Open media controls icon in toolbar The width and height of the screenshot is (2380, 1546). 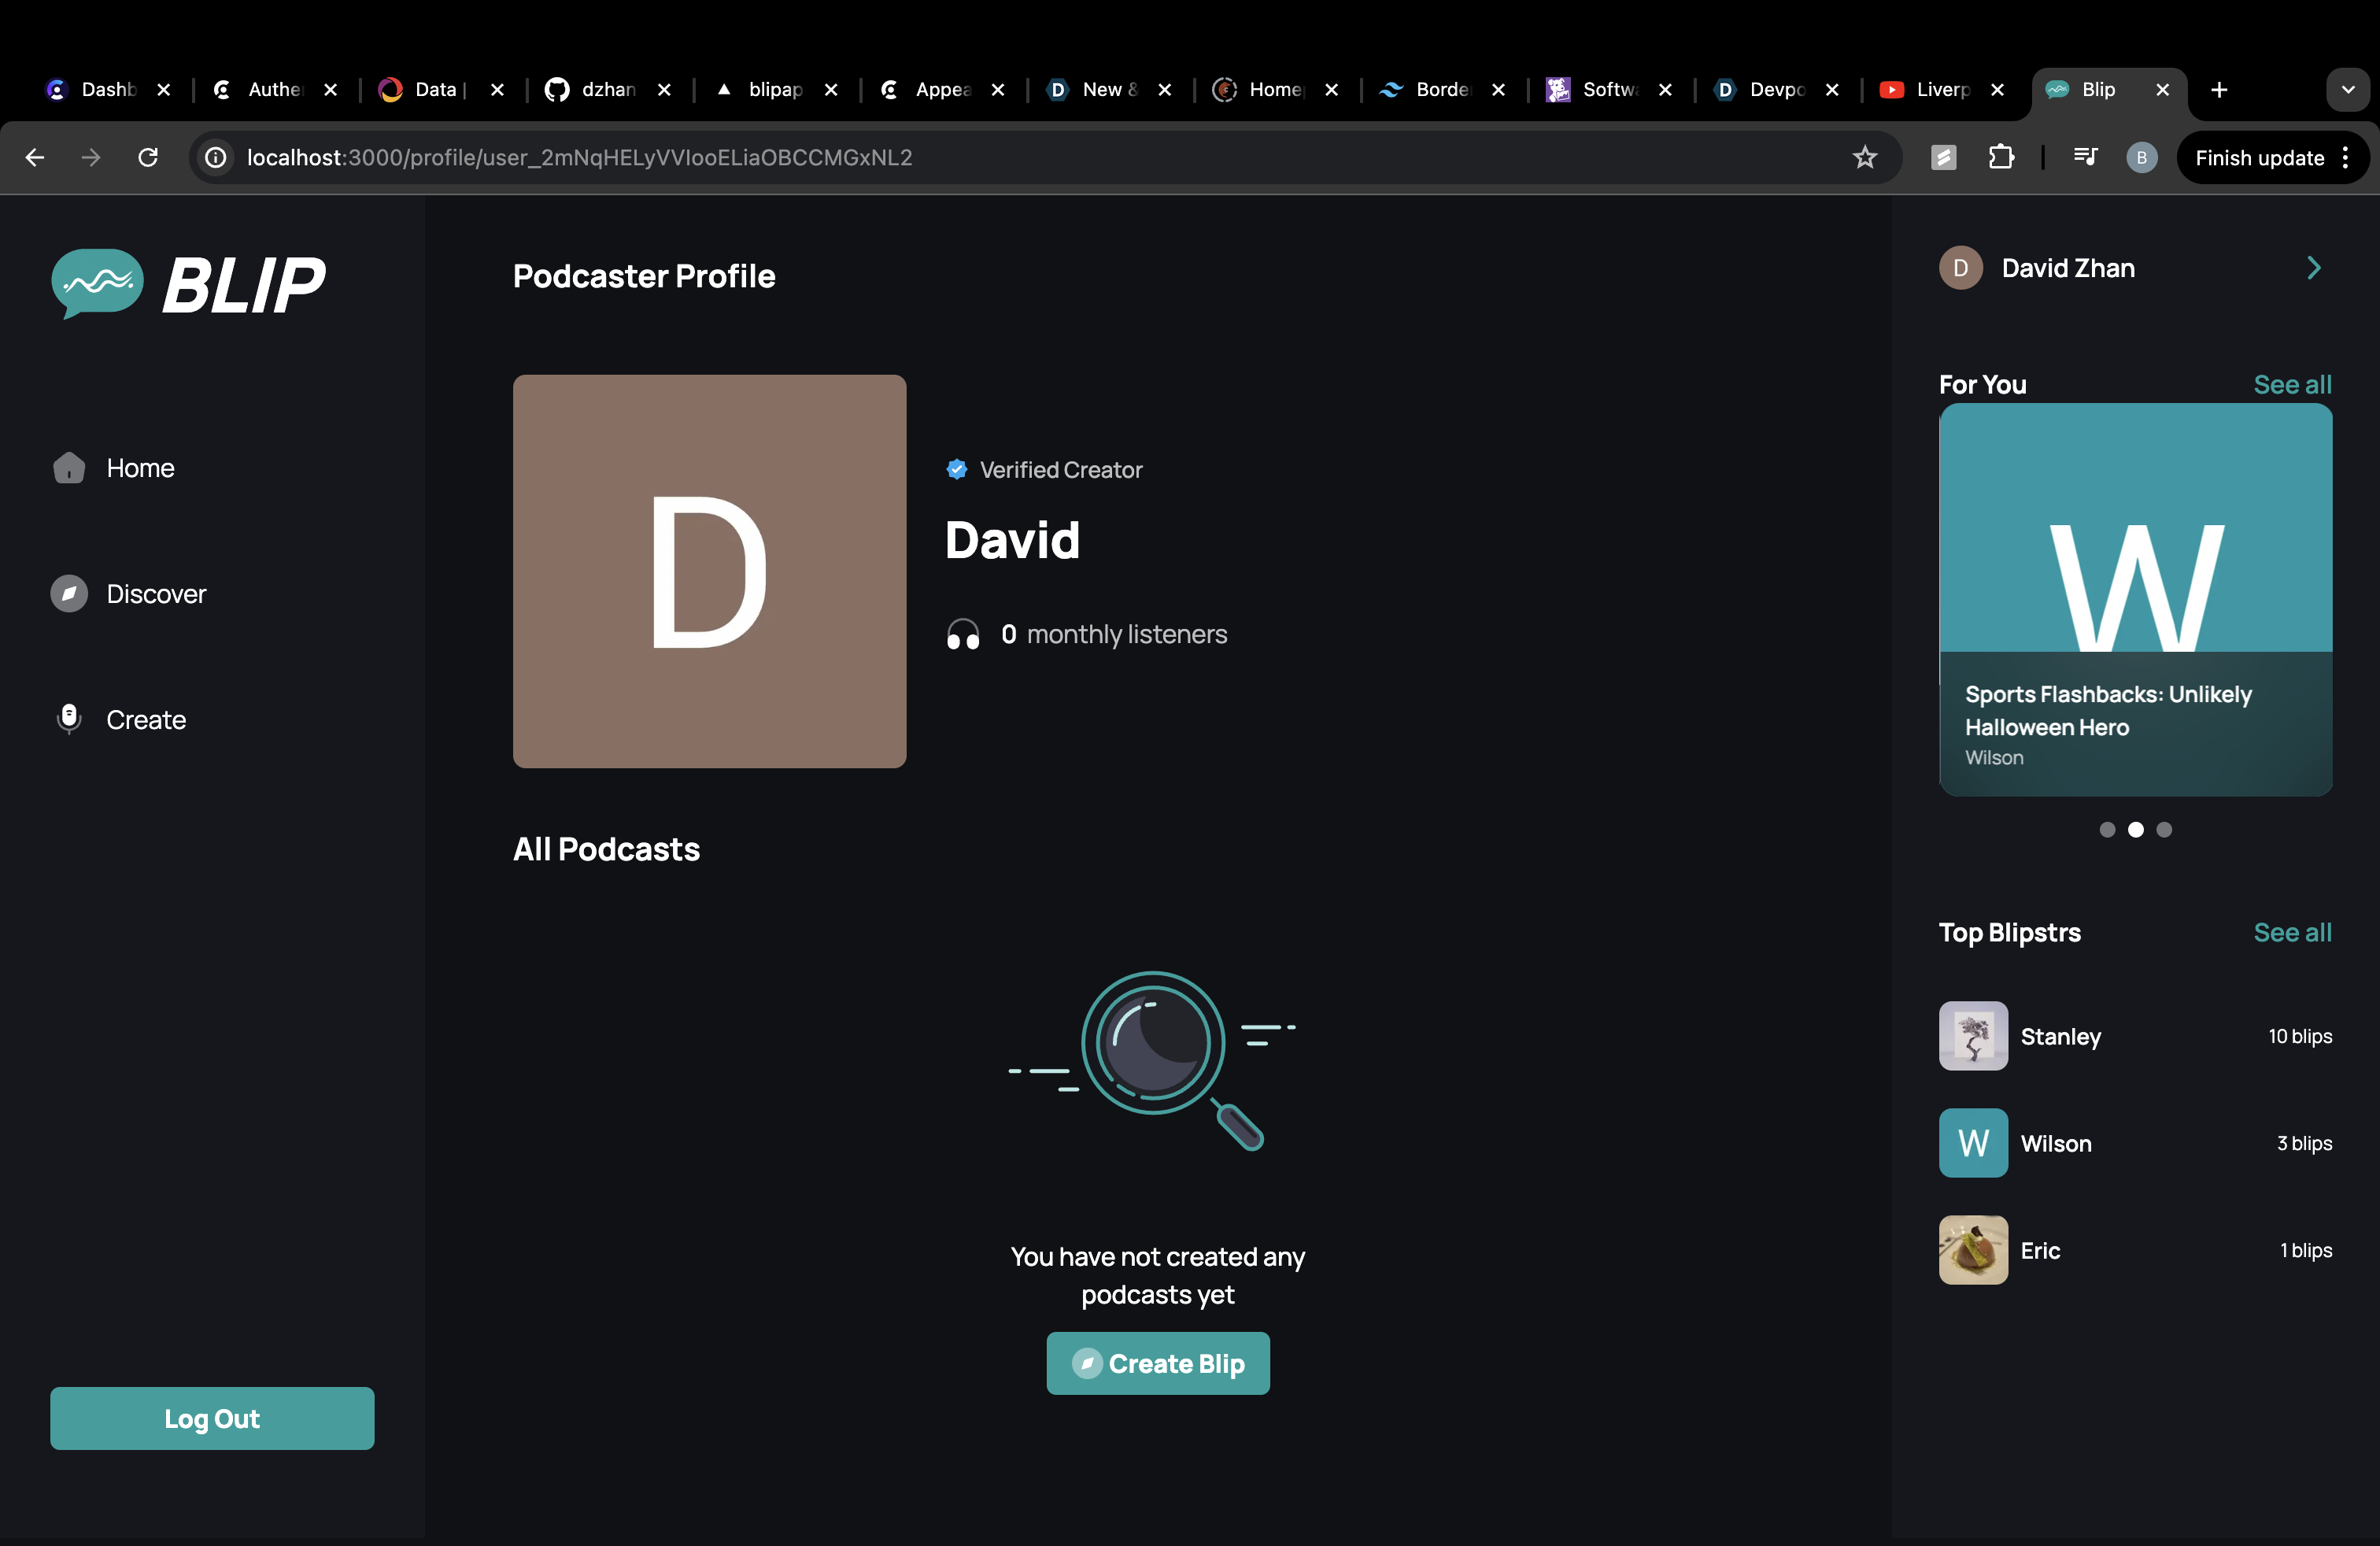point(2085,158)
